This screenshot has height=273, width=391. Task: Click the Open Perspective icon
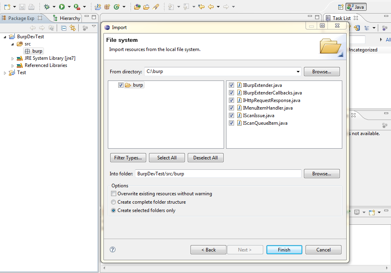(x=341, y=7)
